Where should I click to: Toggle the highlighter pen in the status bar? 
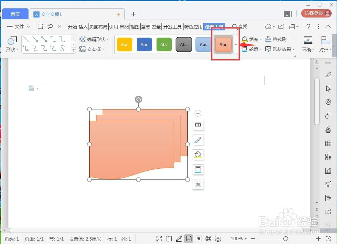tap(179, 239)
